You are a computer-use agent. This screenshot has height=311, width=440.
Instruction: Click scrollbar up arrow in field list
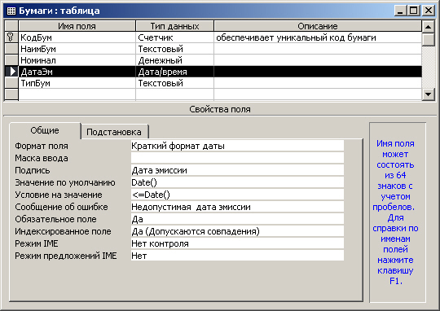pos(429,27)
